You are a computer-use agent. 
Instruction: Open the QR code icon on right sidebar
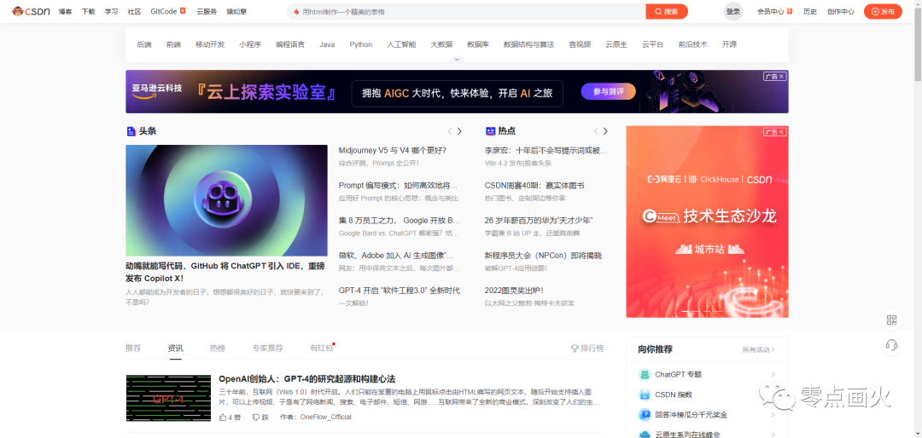[x=891, y=320]
